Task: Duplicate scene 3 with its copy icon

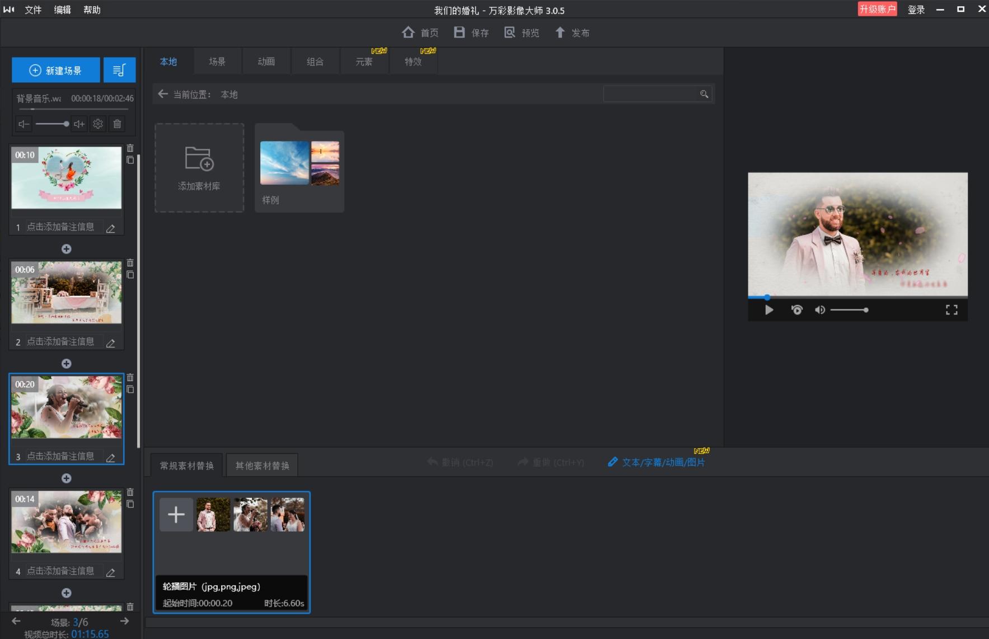Action: click(x=130, y=389)
